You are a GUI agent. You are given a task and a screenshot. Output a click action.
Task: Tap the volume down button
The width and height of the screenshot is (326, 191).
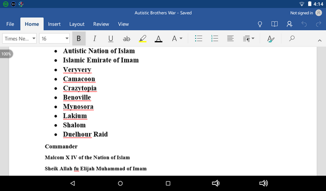click(x=215, y=183)
